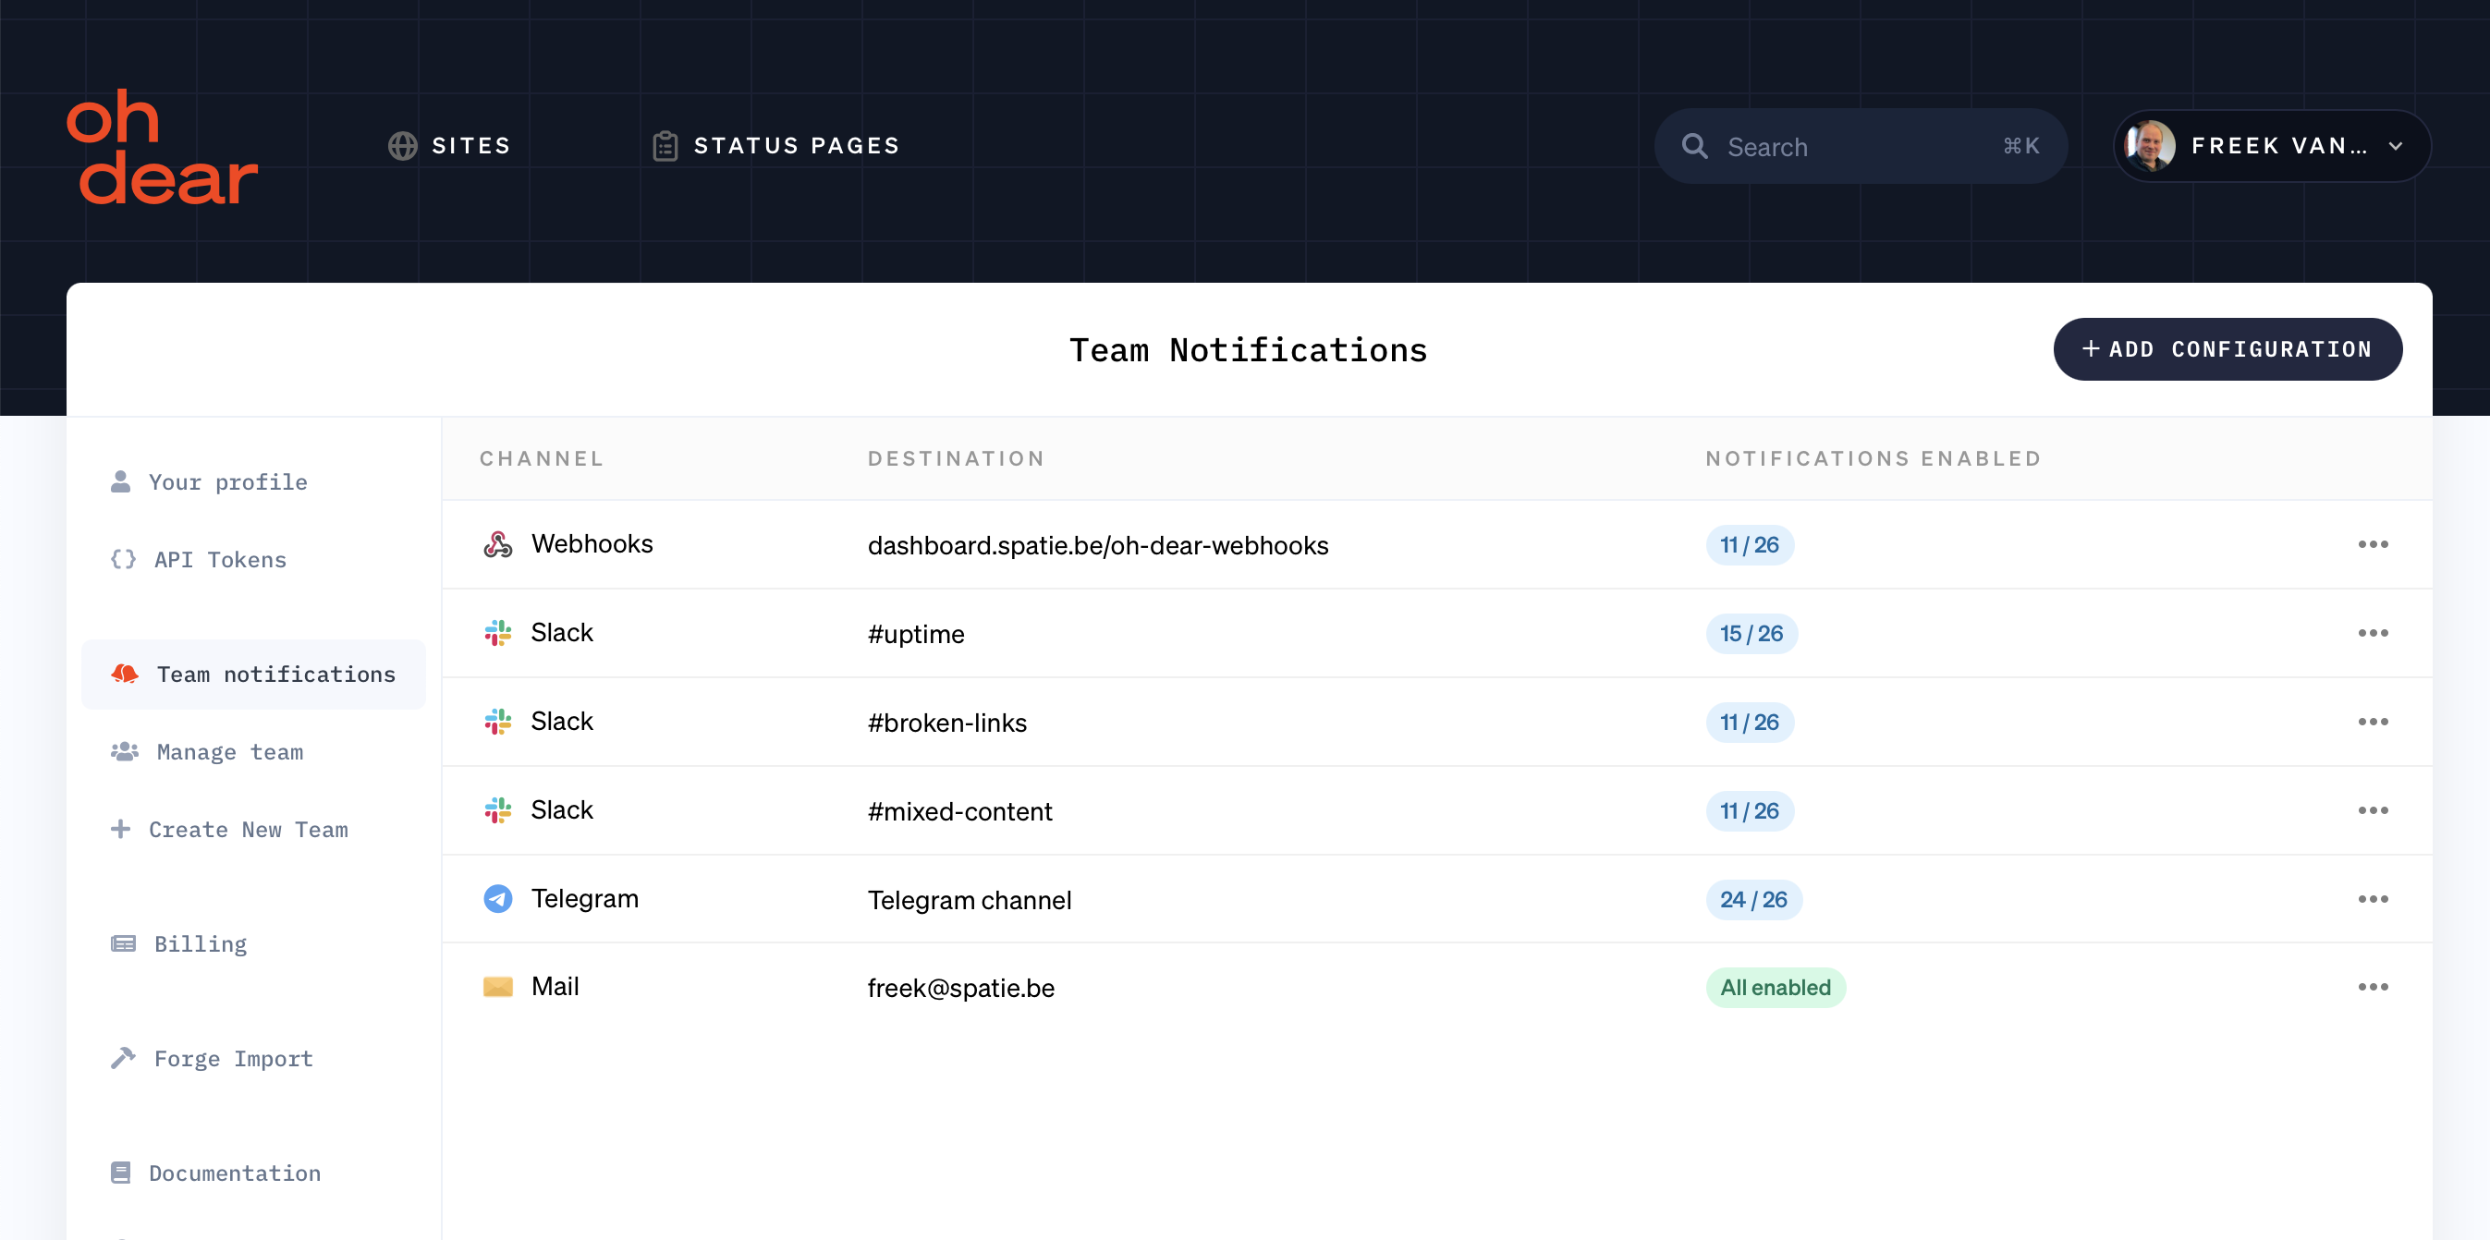
Task: Click the 11 / 26 badge for #mixed-content
Action: click(x=1750, y=811)
